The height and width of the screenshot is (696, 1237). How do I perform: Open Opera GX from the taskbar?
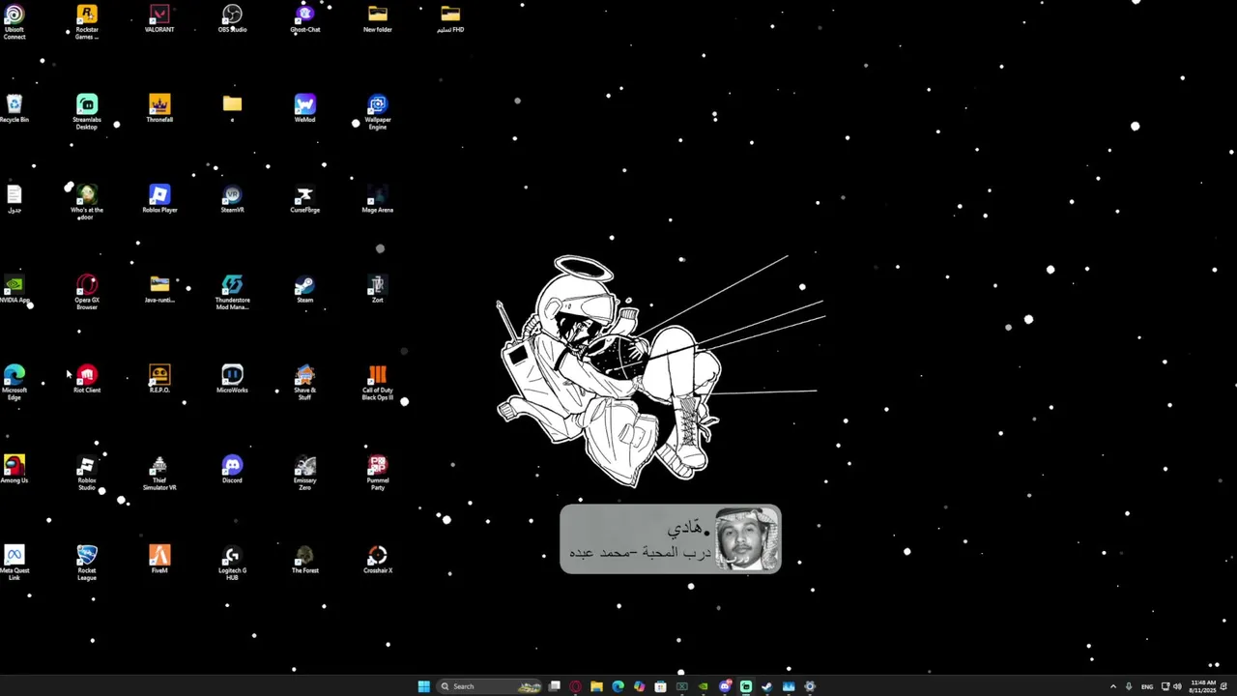576,686
